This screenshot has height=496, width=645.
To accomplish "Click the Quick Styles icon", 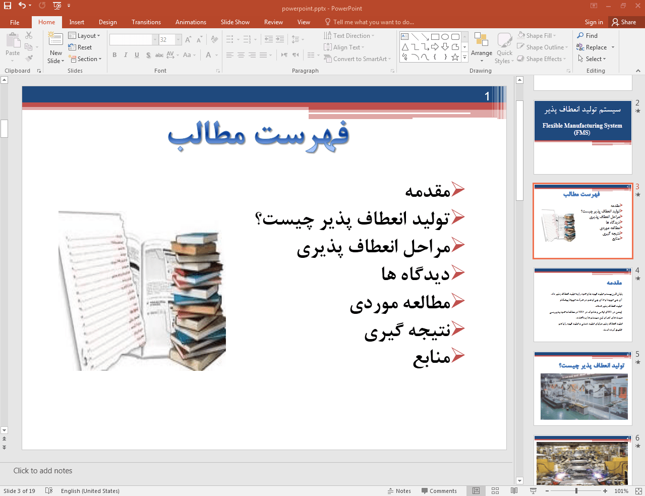I will click(x=504, y=48).
